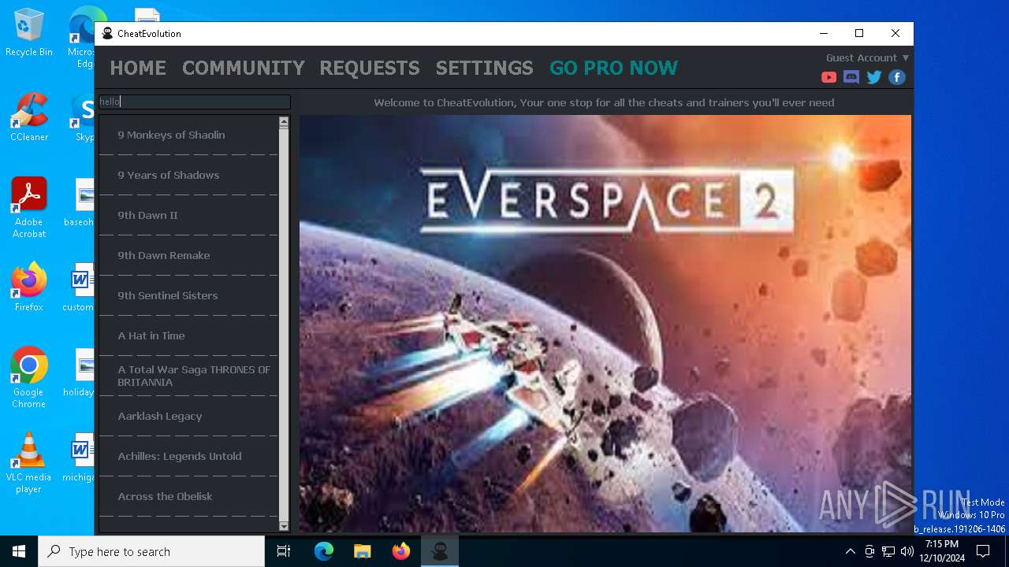
Task: Select Aarklash Legacy game entry
Action: coord(189,416)
